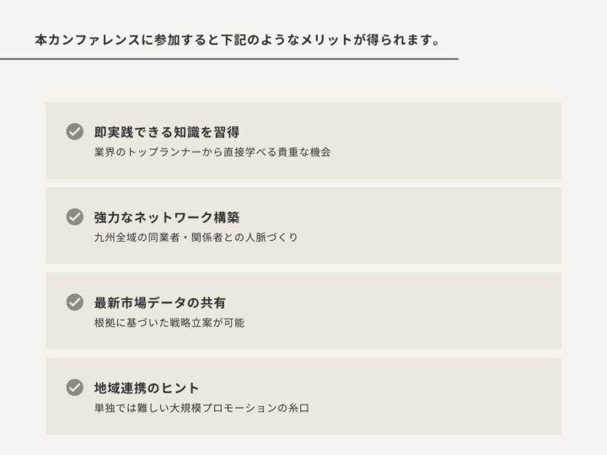
Task: Select the title 強力なネットワーク構築
Action: click(x=167, y=217)
